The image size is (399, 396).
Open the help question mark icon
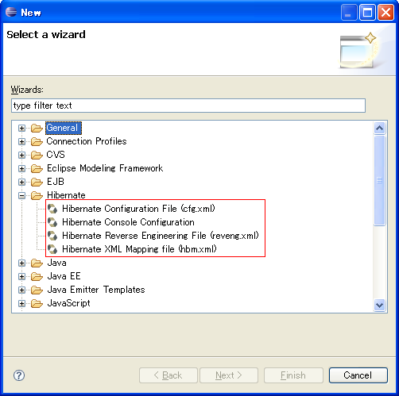[x=19, y=375]
